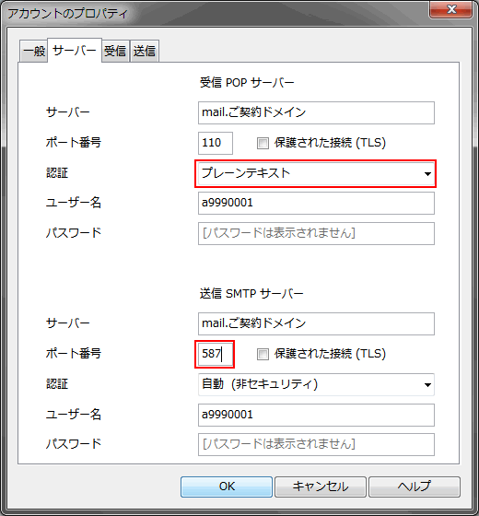Open the 受信 tab

click(x=115, y=51)
